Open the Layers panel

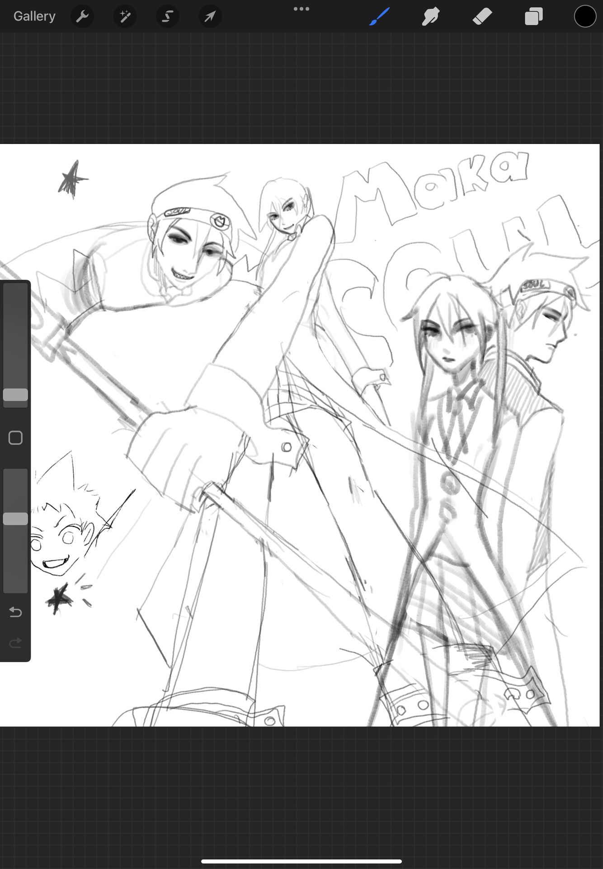[533, 17]
